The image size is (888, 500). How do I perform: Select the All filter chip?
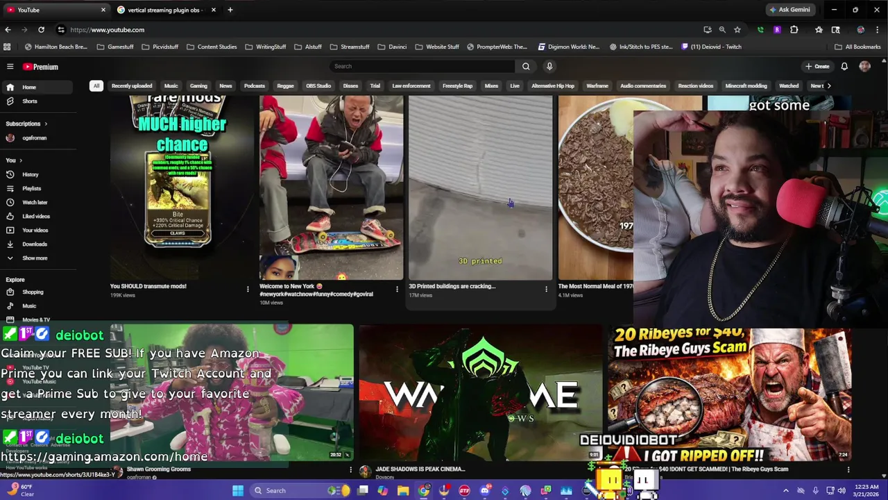tap(96, 85)
